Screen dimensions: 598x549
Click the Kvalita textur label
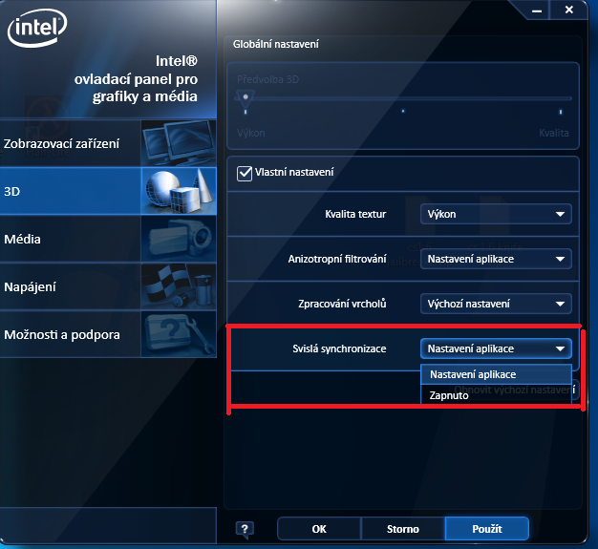pos(355,214)
